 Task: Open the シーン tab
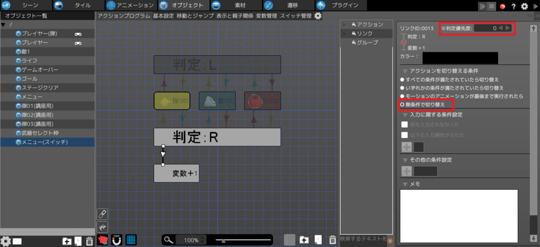tap(26, 5)
